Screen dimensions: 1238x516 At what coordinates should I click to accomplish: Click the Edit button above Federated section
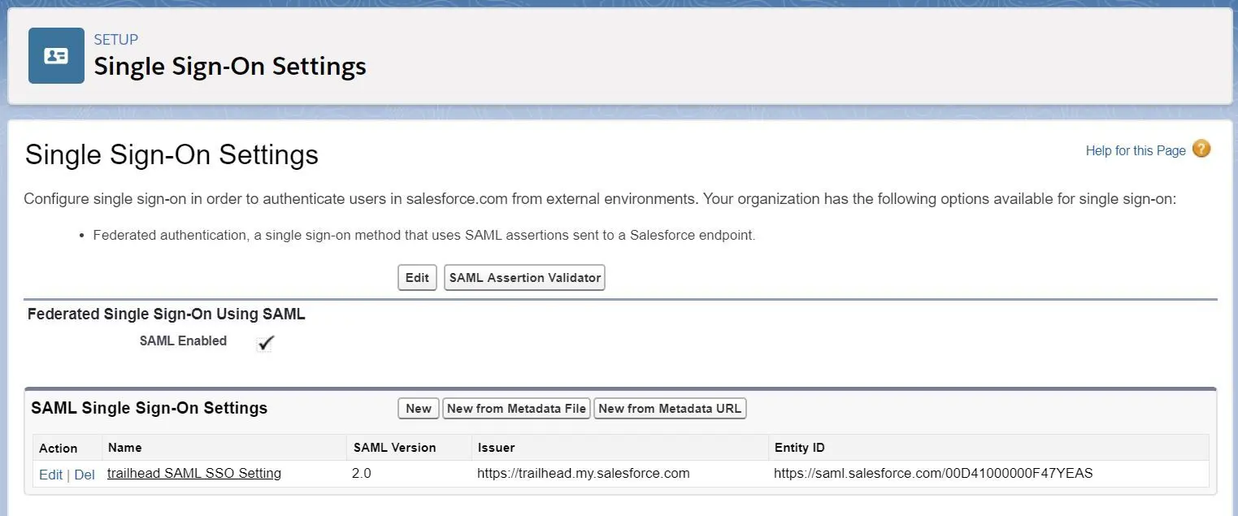click(x=417, y=277)
